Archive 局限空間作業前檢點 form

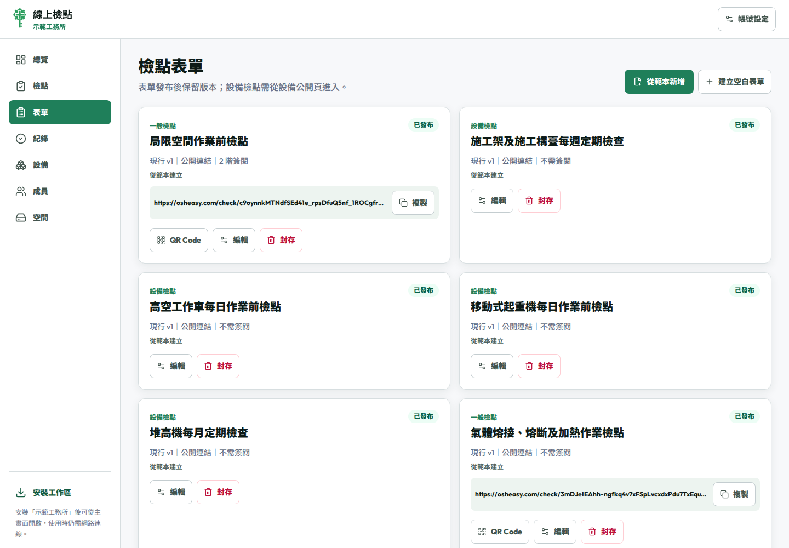click(x=281, y=240)
